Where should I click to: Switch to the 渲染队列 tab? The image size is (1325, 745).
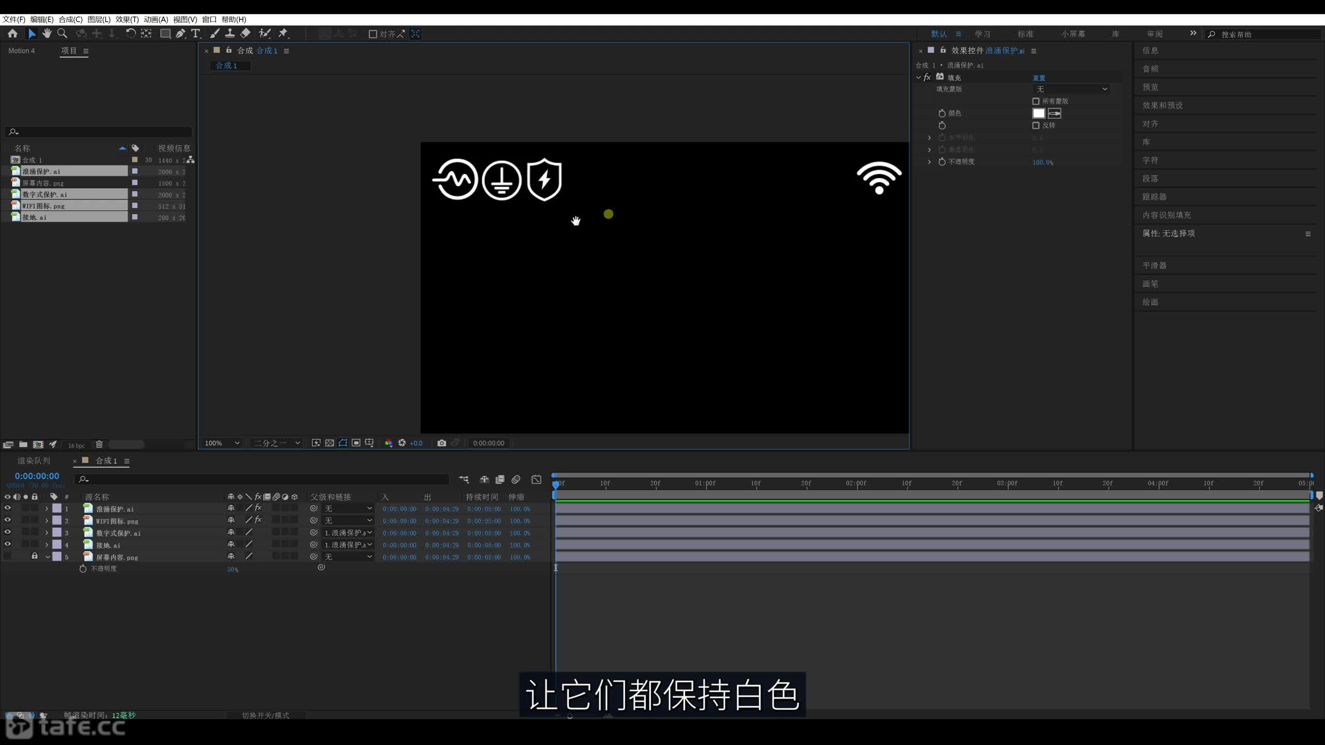click(x=34, y=460)
